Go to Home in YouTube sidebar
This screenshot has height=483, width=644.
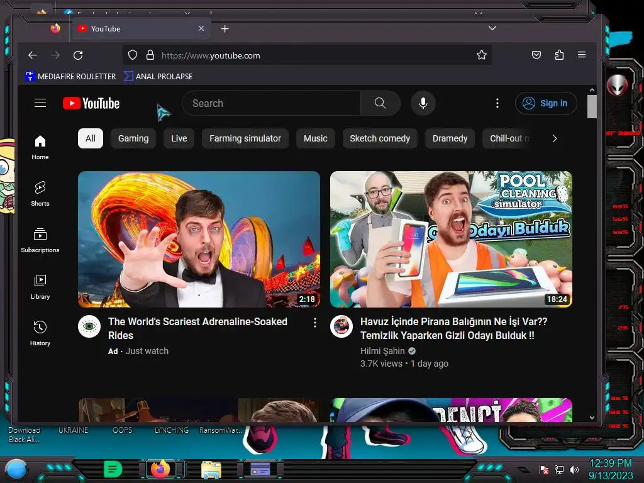[40, 147]
